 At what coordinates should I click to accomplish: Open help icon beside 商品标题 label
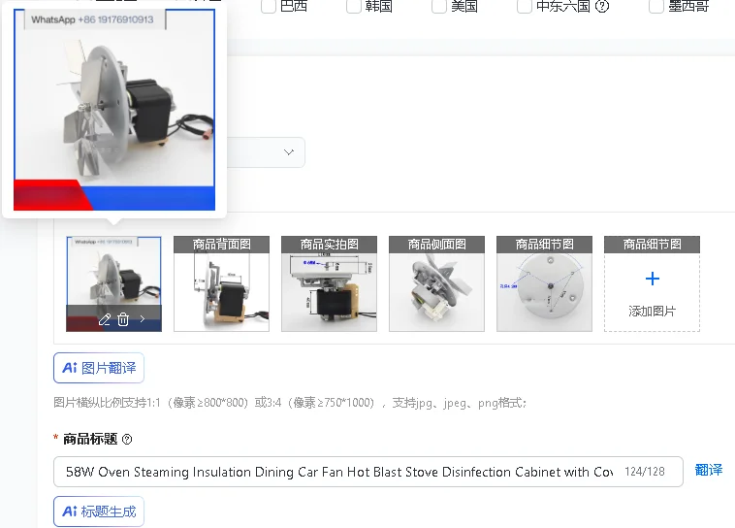[x=127, y=440]
